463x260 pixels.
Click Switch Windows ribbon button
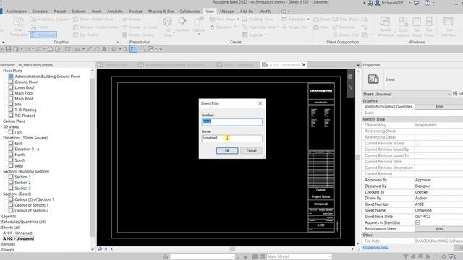pos(385,27)
